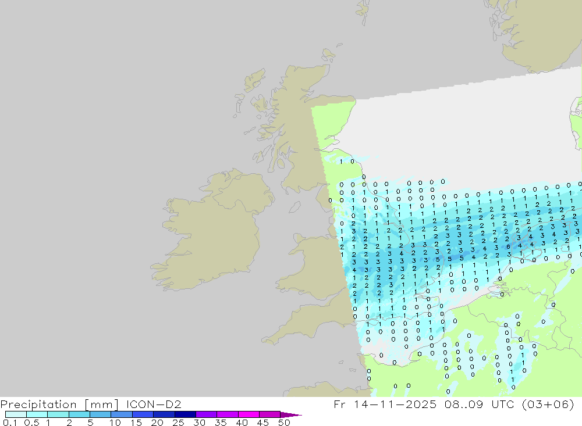Click the "ICON-D2" model name
Screen dimensions: 582x426
click(154, 404)
